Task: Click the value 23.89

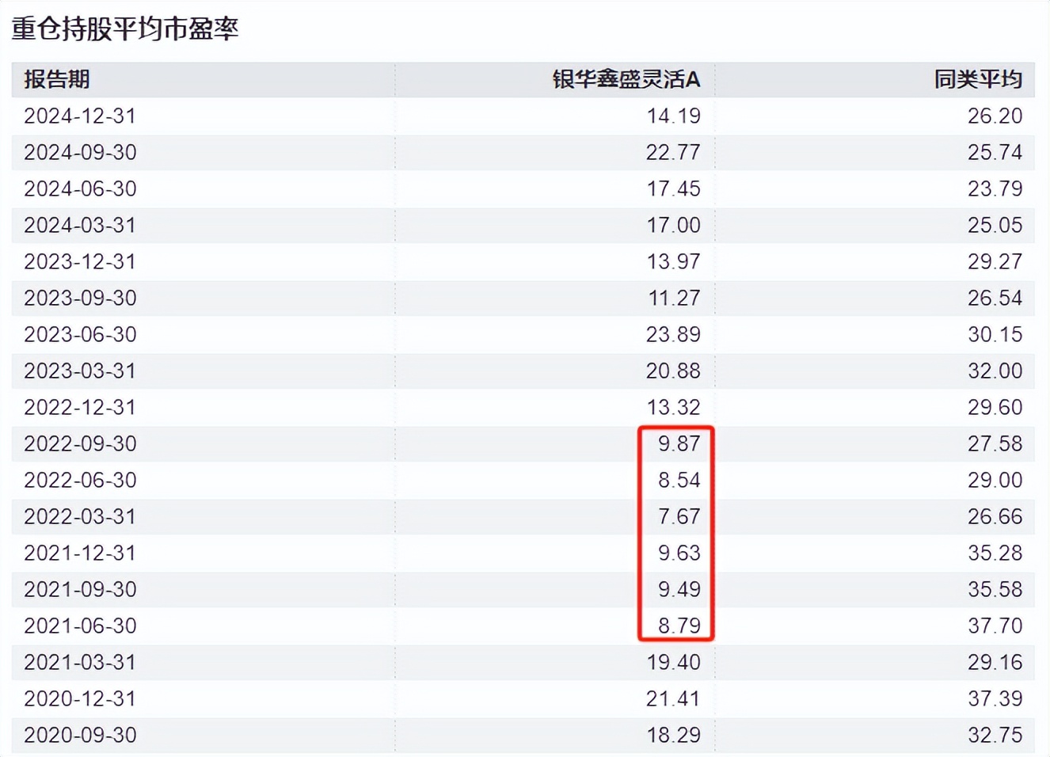Action: (674, 334)
